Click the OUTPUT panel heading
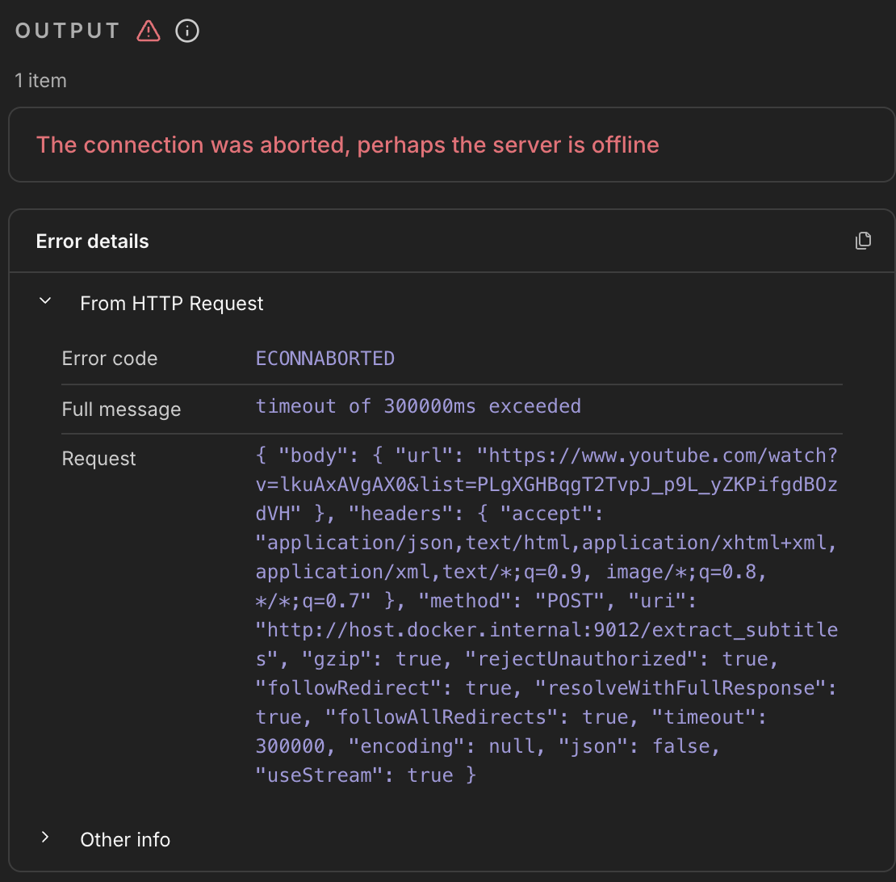This screenshot has height=882, width=896. 68,31
